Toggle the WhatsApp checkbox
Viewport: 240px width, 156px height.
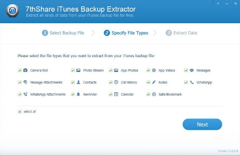point(186,82)
